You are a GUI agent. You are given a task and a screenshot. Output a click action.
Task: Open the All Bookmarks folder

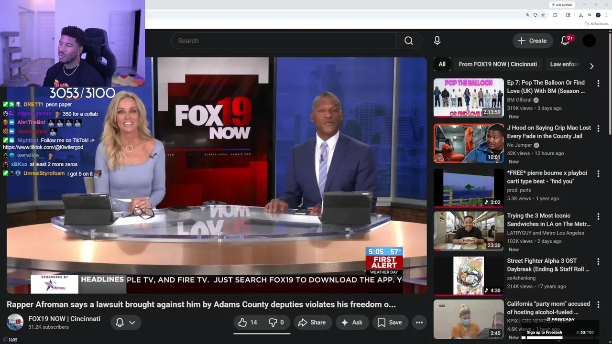596,24
